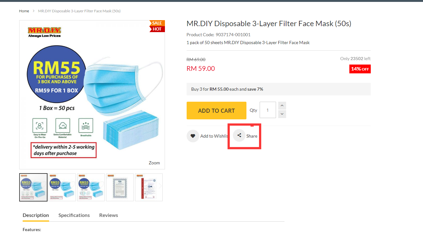423x233 pixels.
Task: Click the Share text label
Action: tap(252, 136)
